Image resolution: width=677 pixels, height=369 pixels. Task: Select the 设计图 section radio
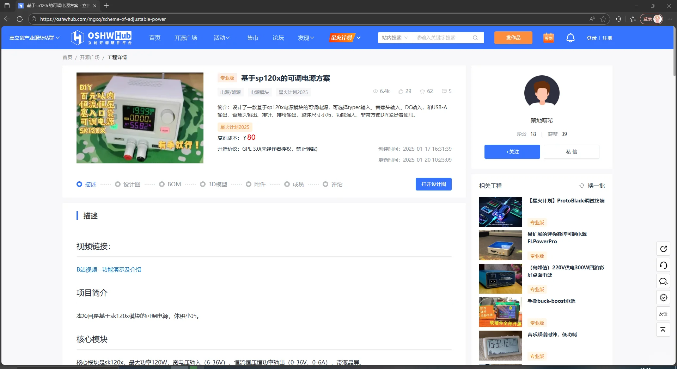click(x=118, y=184)
